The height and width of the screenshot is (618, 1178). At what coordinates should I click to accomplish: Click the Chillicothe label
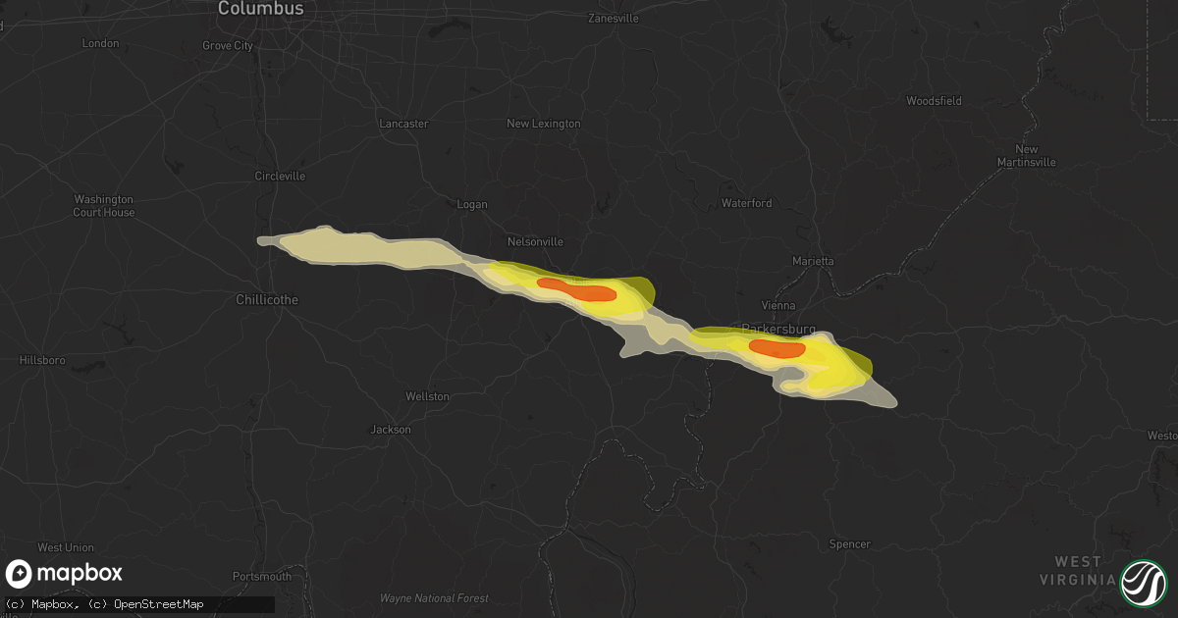coord(268,300)
